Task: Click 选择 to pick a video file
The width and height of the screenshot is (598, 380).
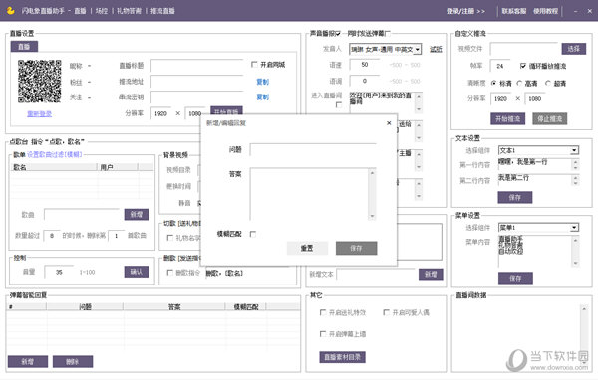Action: 574,49
